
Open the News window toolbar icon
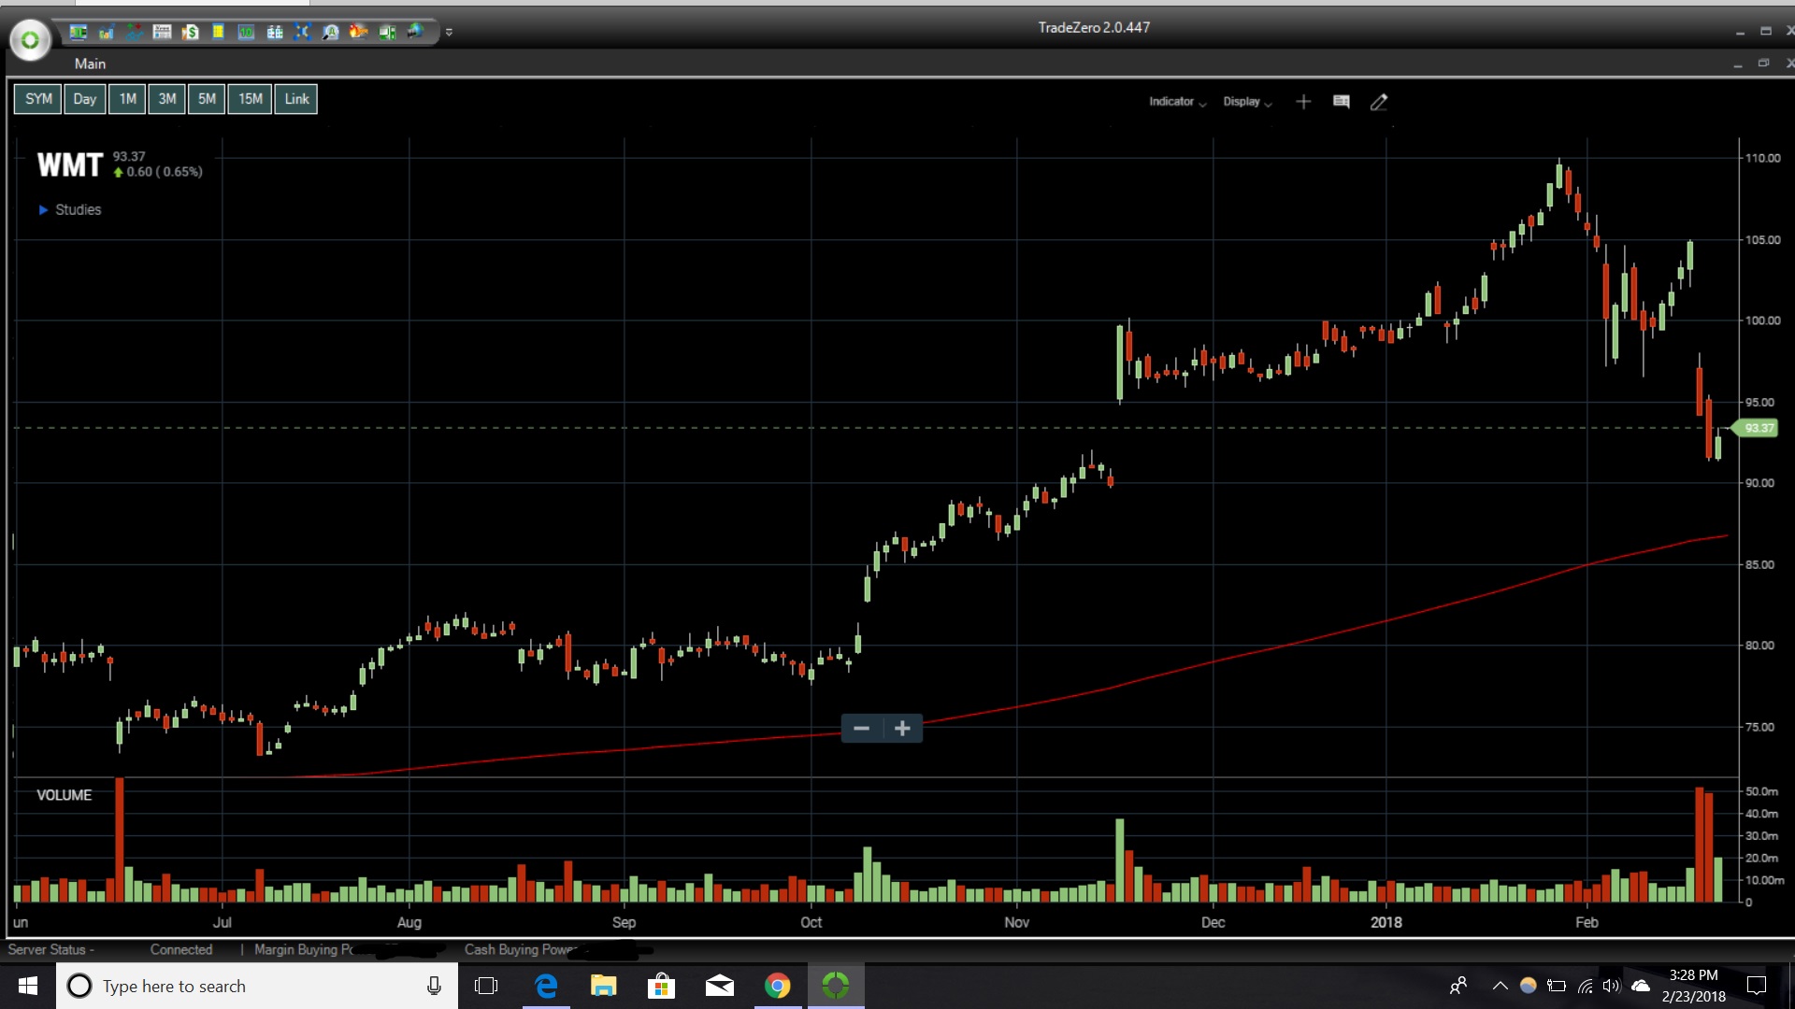(162, 33)
